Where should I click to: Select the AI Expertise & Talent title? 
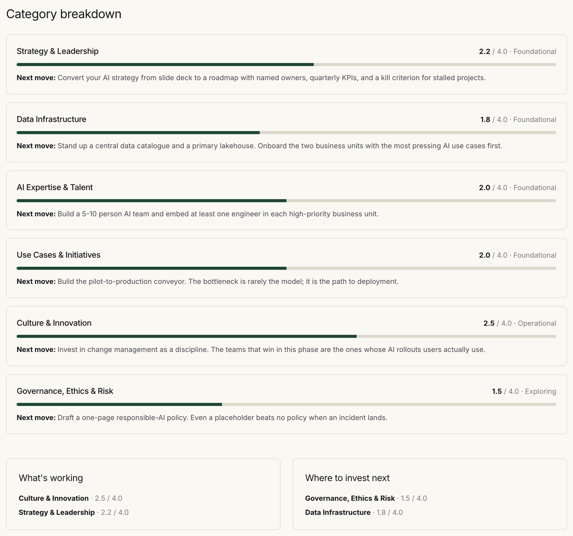pyautogui.click(x=55, y=187)
